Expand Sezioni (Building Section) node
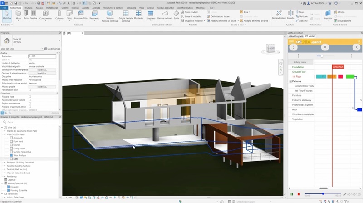This screenshot has width=363, height=203. [5, 166]
